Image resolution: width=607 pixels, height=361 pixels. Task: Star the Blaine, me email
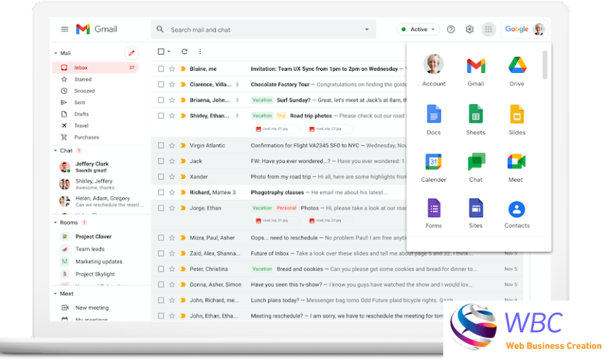pos(172,69)
